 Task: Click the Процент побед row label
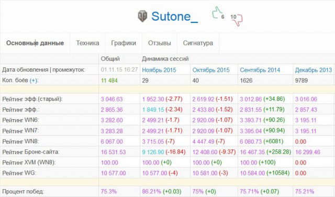coord(23,191)
